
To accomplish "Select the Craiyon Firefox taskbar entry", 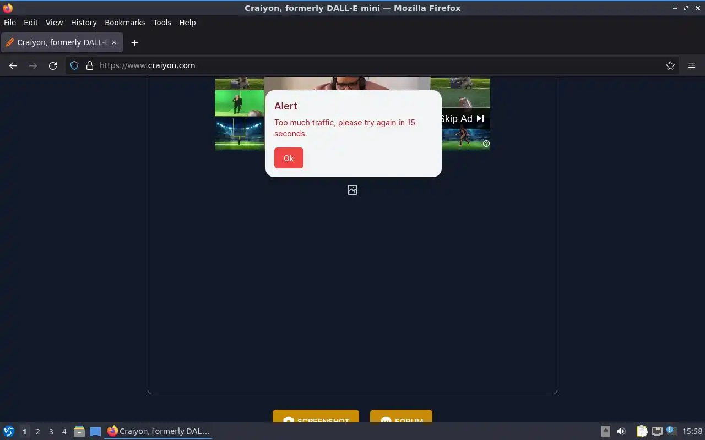I will point(159,431).
